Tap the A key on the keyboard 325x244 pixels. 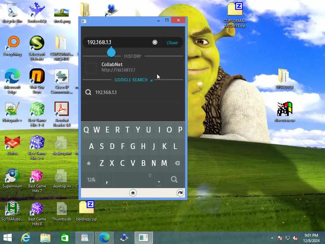(91, 146)
